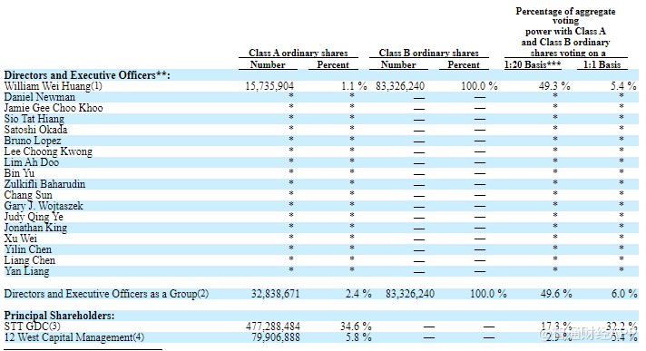Select the Class A ordinary shares header
Screen dimensions: 646x351
tap(299, 53)
